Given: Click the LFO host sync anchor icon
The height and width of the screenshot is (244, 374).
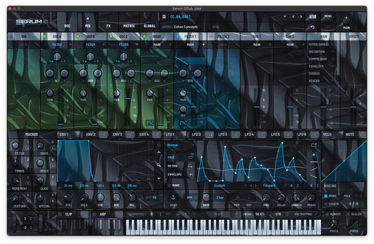Looking at the screenshot, I should (173, 197).
